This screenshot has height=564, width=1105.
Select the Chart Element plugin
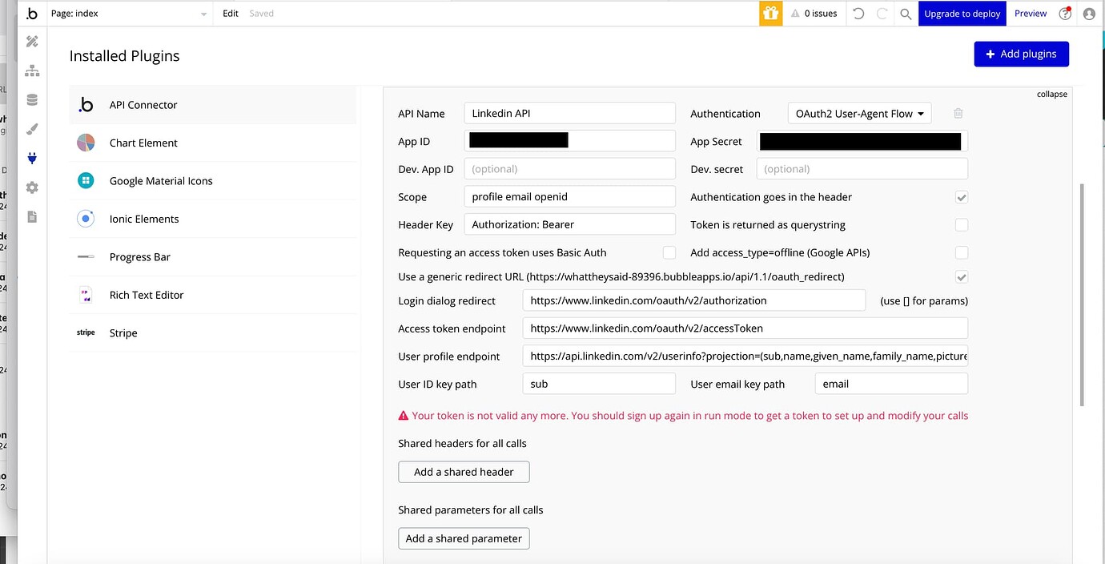click(x=143, y=143)
